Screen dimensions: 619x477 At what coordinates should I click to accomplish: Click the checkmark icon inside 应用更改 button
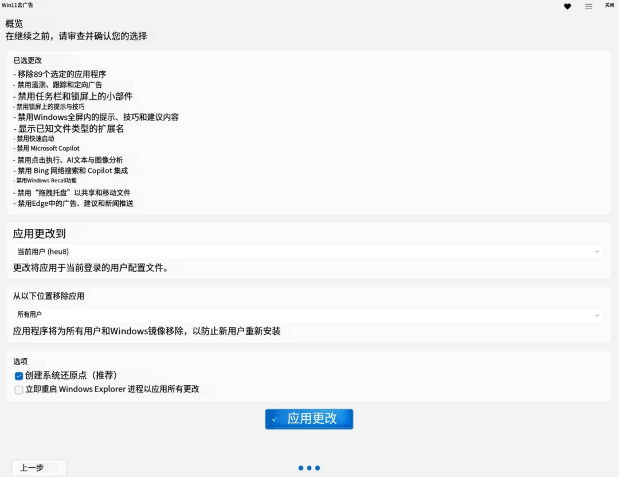(273, 419)
